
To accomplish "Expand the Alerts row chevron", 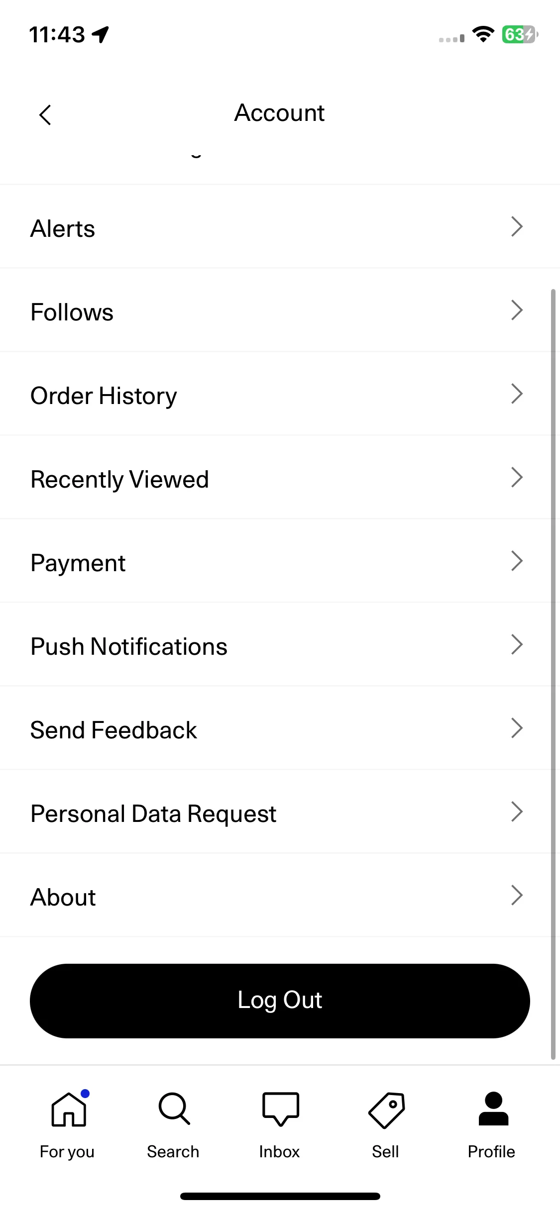I will (517, 227).
